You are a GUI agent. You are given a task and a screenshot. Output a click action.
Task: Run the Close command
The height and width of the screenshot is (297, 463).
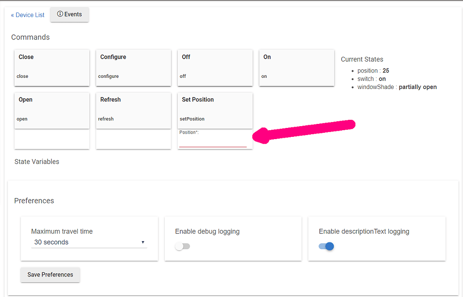[x=51, y=68]
